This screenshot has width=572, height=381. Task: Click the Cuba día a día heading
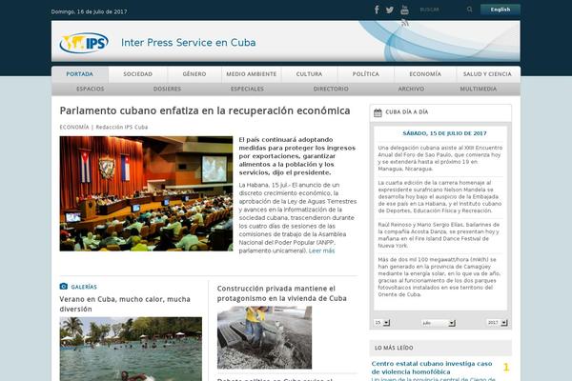click(407, 112)
